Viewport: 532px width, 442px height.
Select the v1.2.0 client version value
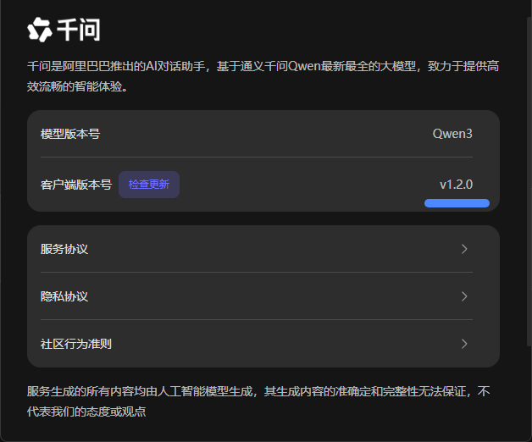pos(456,185)
